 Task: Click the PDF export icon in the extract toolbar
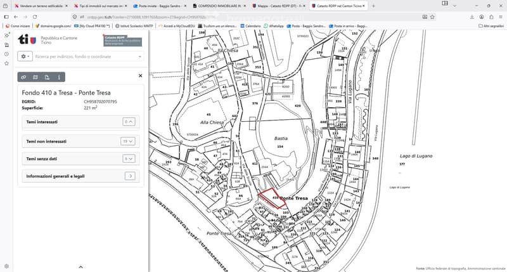[x=47, y=77]
